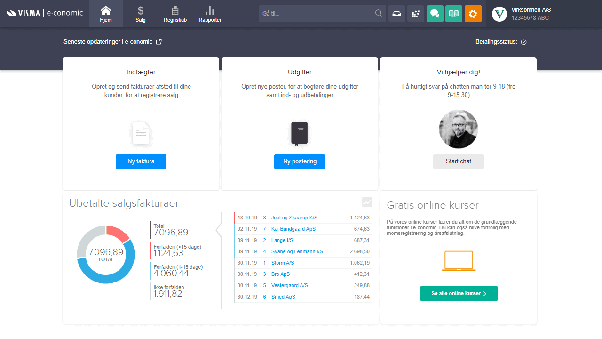Open the green open-book help icon
Image resolution: width=602 pixels, height=339 pixels.
pyautogui.click(x=454, y=14)
